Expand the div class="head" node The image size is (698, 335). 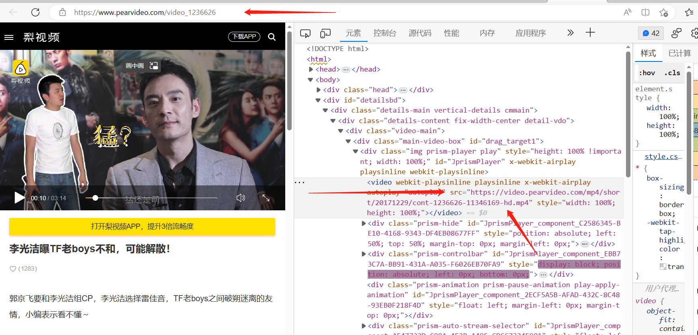(x=319, y=90)
